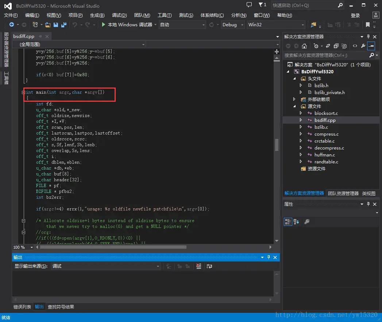The width and height of the screenshot is (382, 322).
Task: Click the Pending Changes Filter clock icon
Action: 316,46
